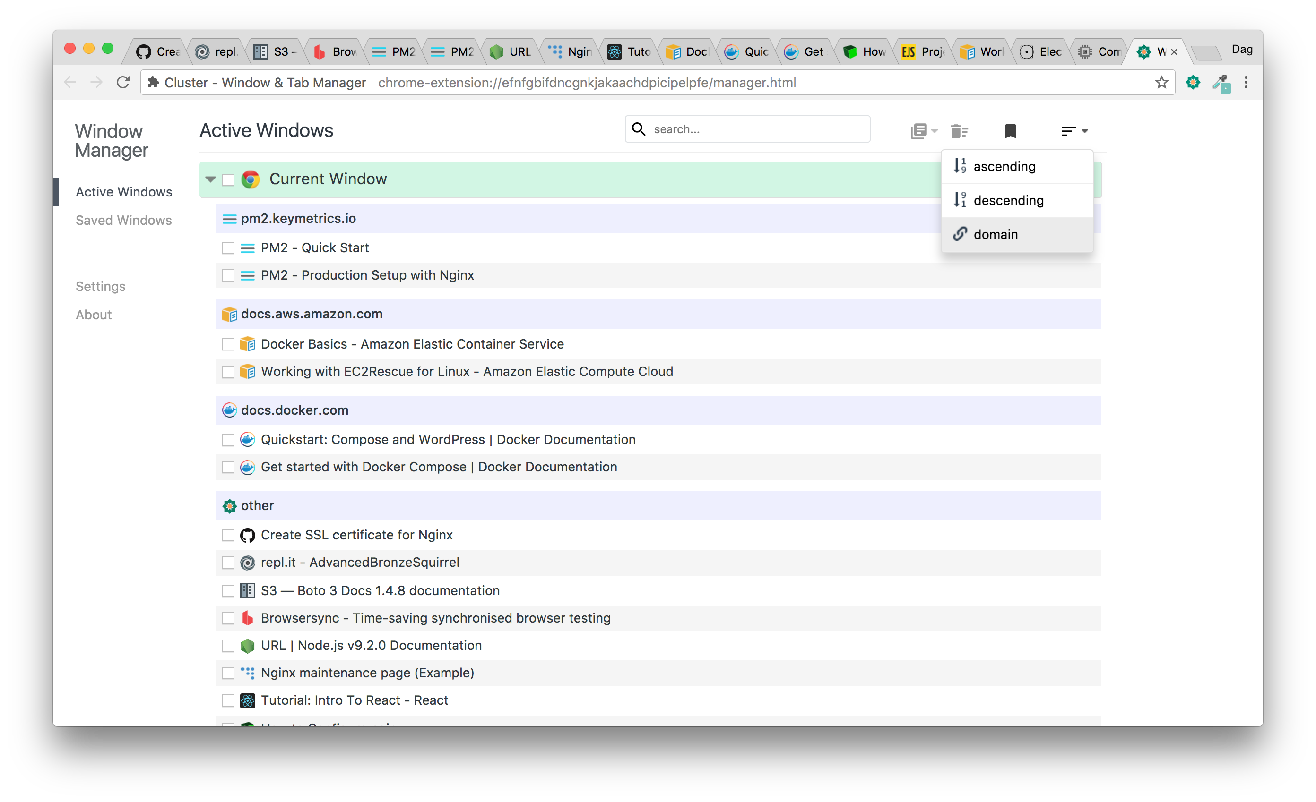This screenshot has height=802, width=1316.
Task: Close the active Cluster browser tab
Action: [1174, 52]
